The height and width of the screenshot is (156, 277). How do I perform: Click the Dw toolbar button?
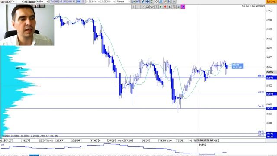pyautogui.click(x=133, y=2)
